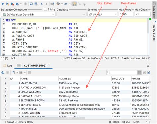Screen dimensions: 157x124
Task: Switch result view to form mode
Action: point(144,73)
